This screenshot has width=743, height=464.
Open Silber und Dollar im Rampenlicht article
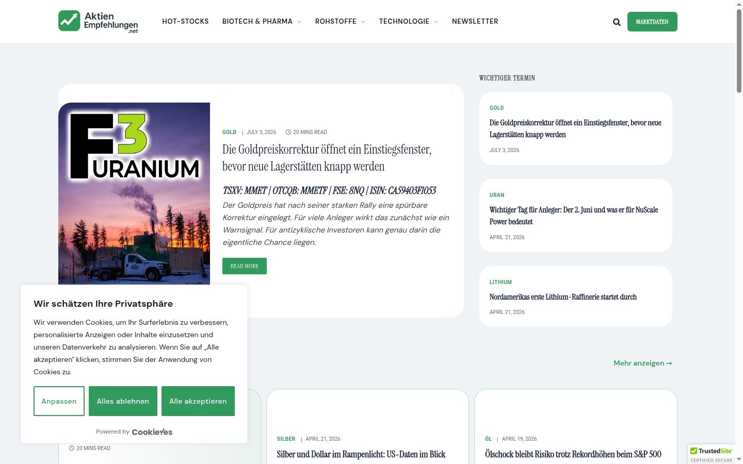(x=361, y=454)
